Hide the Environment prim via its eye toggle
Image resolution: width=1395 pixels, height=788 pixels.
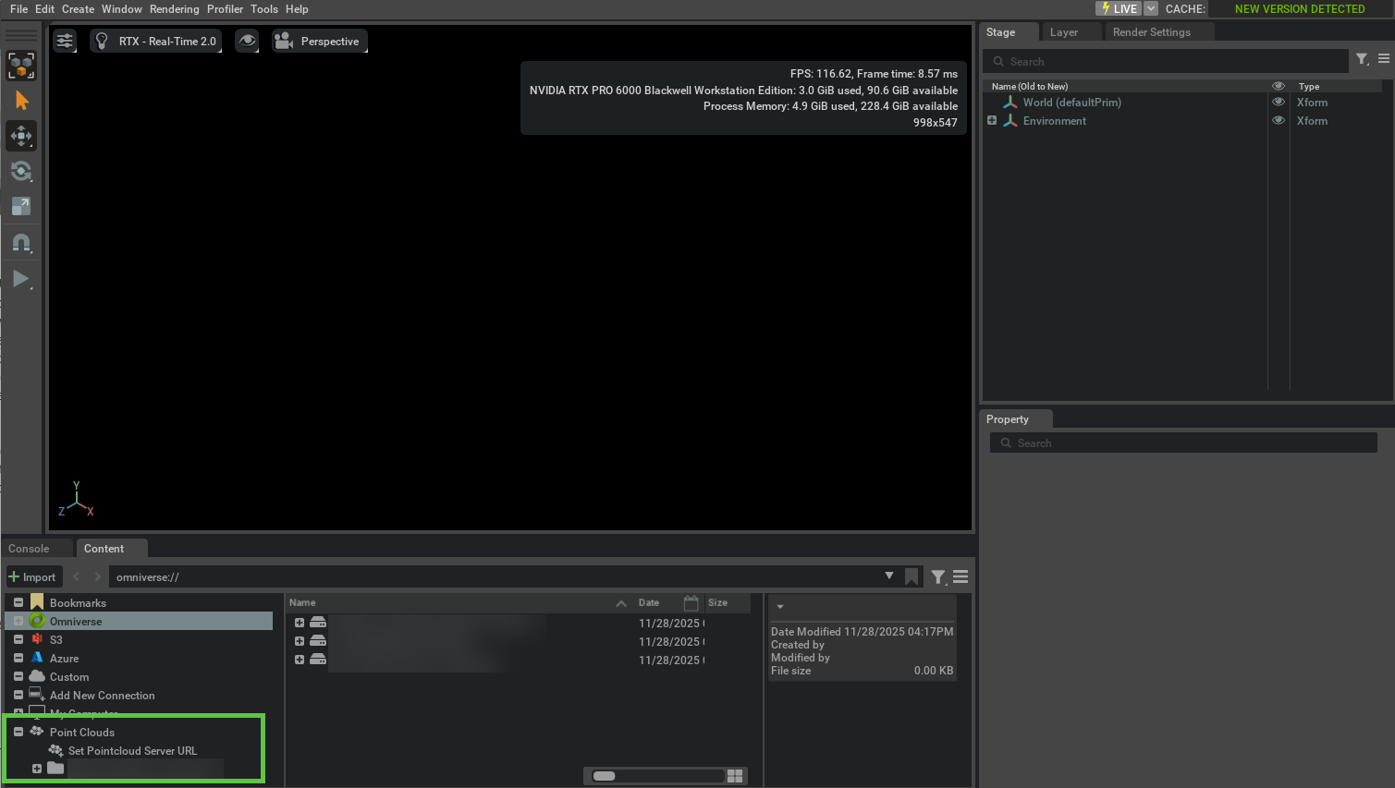pyautogui.click(x=1279, y=120)
